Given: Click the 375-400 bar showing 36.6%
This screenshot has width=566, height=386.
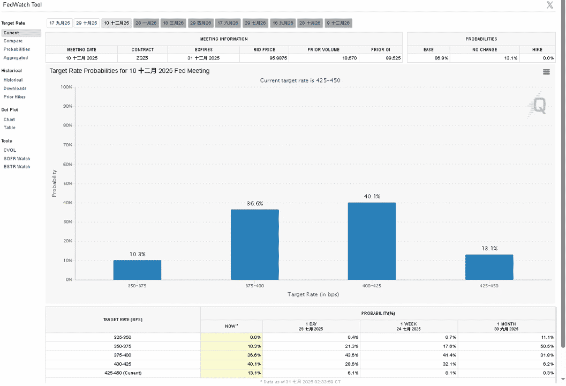Looking at the screenshot, I should [254, 244].
